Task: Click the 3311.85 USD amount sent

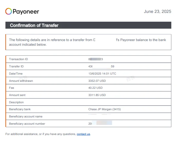Action: 97,95
